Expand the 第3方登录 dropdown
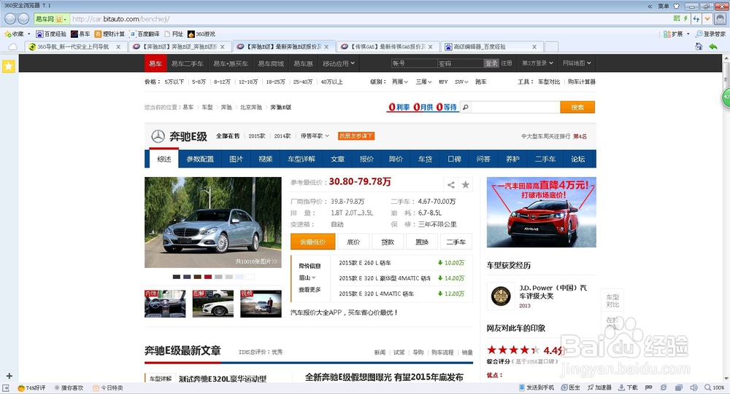The height and width of the screenshot is (394, 730). [538, 63]
